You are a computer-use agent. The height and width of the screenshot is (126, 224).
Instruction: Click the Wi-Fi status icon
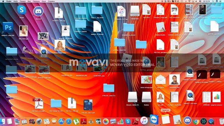pyautogui.click(x=189, y=1)
